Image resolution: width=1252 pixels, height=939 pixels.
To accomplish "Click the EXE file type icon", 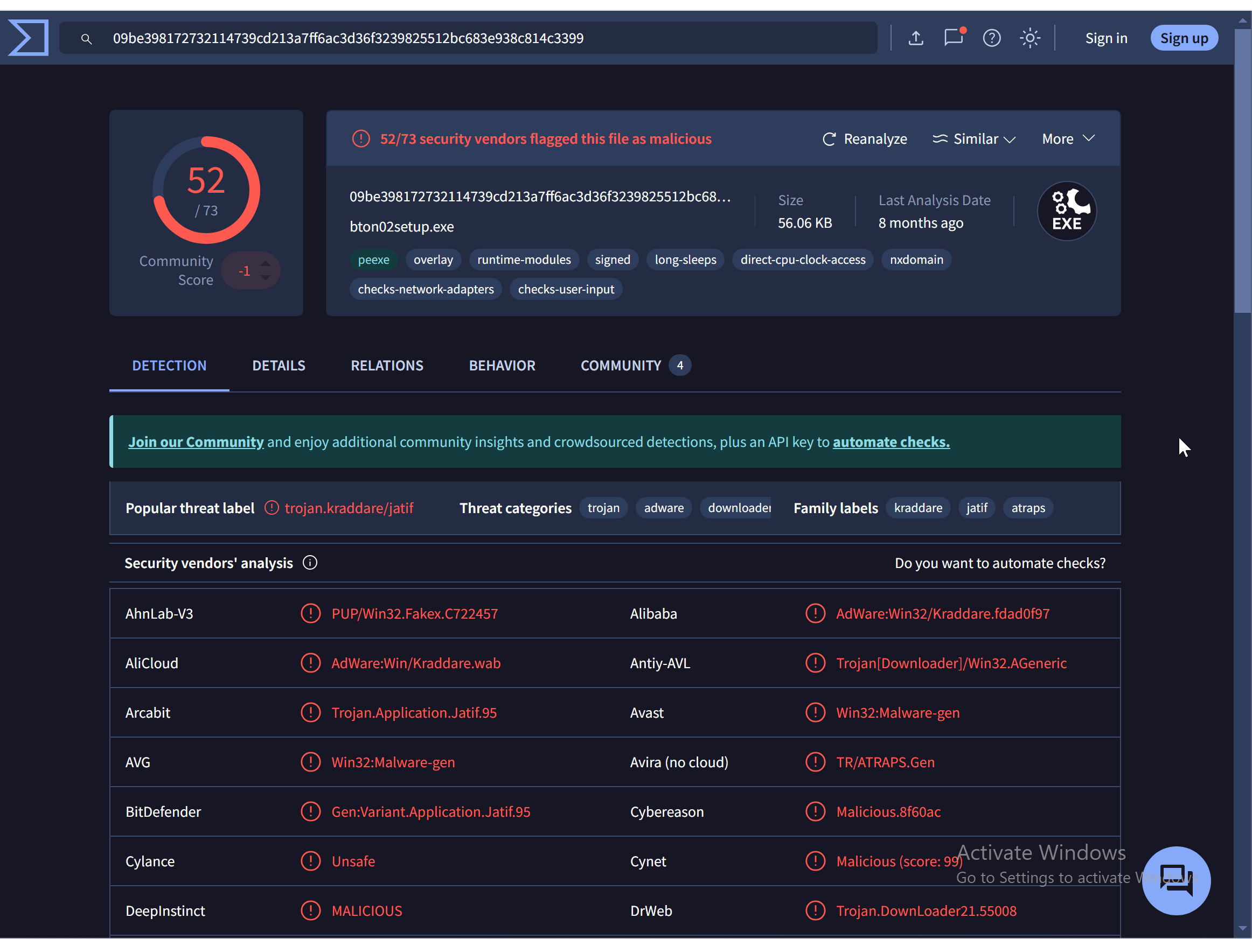I will click(1066, 211).
